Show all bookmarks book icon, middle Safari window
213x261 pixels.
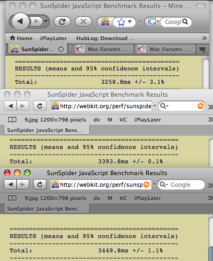point(12,120)
